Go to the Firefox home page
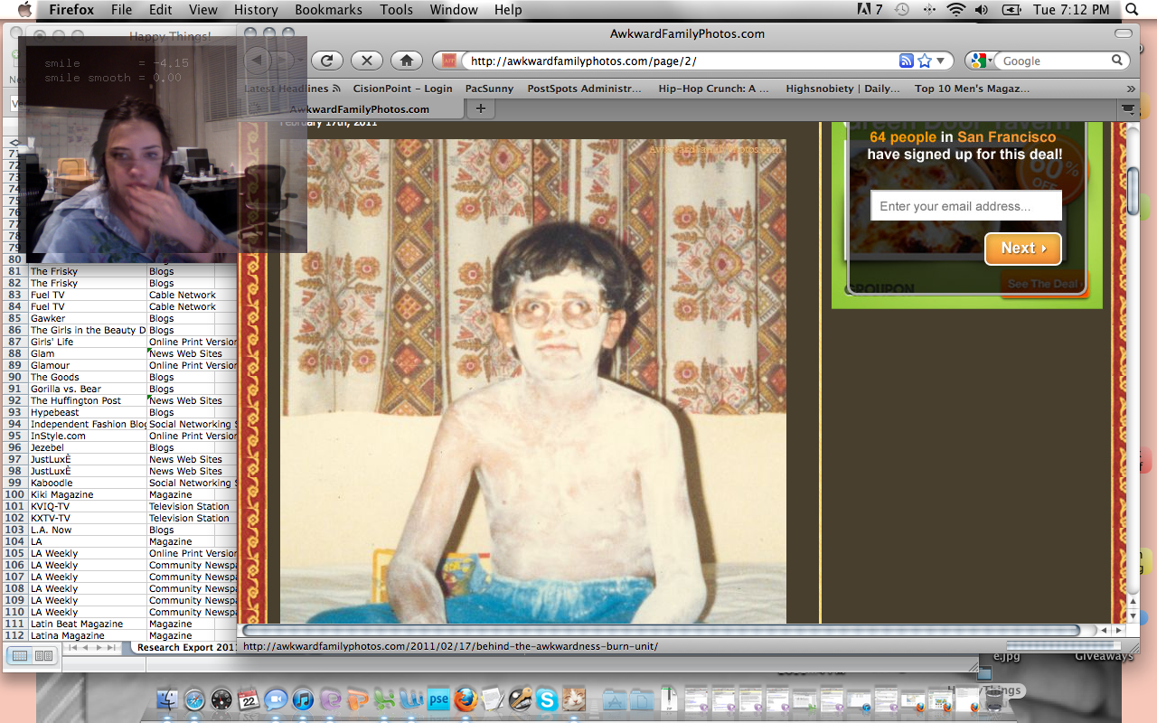This screenshot has height=723, width=1157. point(407,61)
